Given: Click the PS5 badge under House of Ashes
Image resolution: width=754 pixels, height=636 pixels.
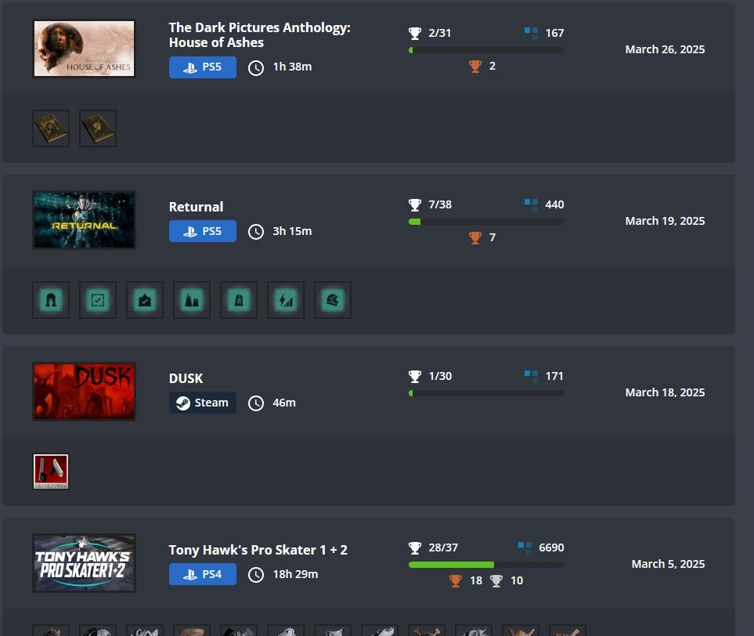Looking at the screenshot, I should (203, 67).
